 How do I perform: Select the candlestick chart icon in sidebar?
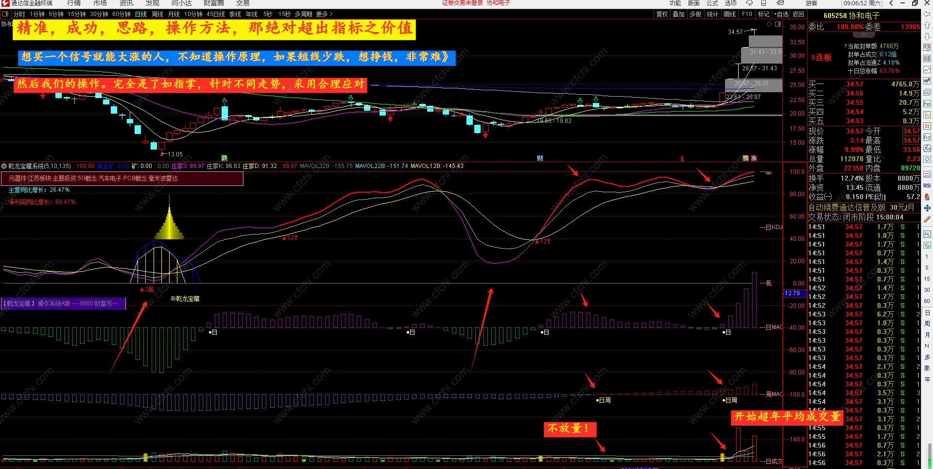tap(927, 81)
